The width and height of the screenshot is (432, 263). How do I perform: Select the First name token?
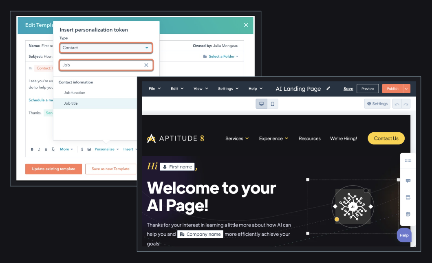coord(177,167)
